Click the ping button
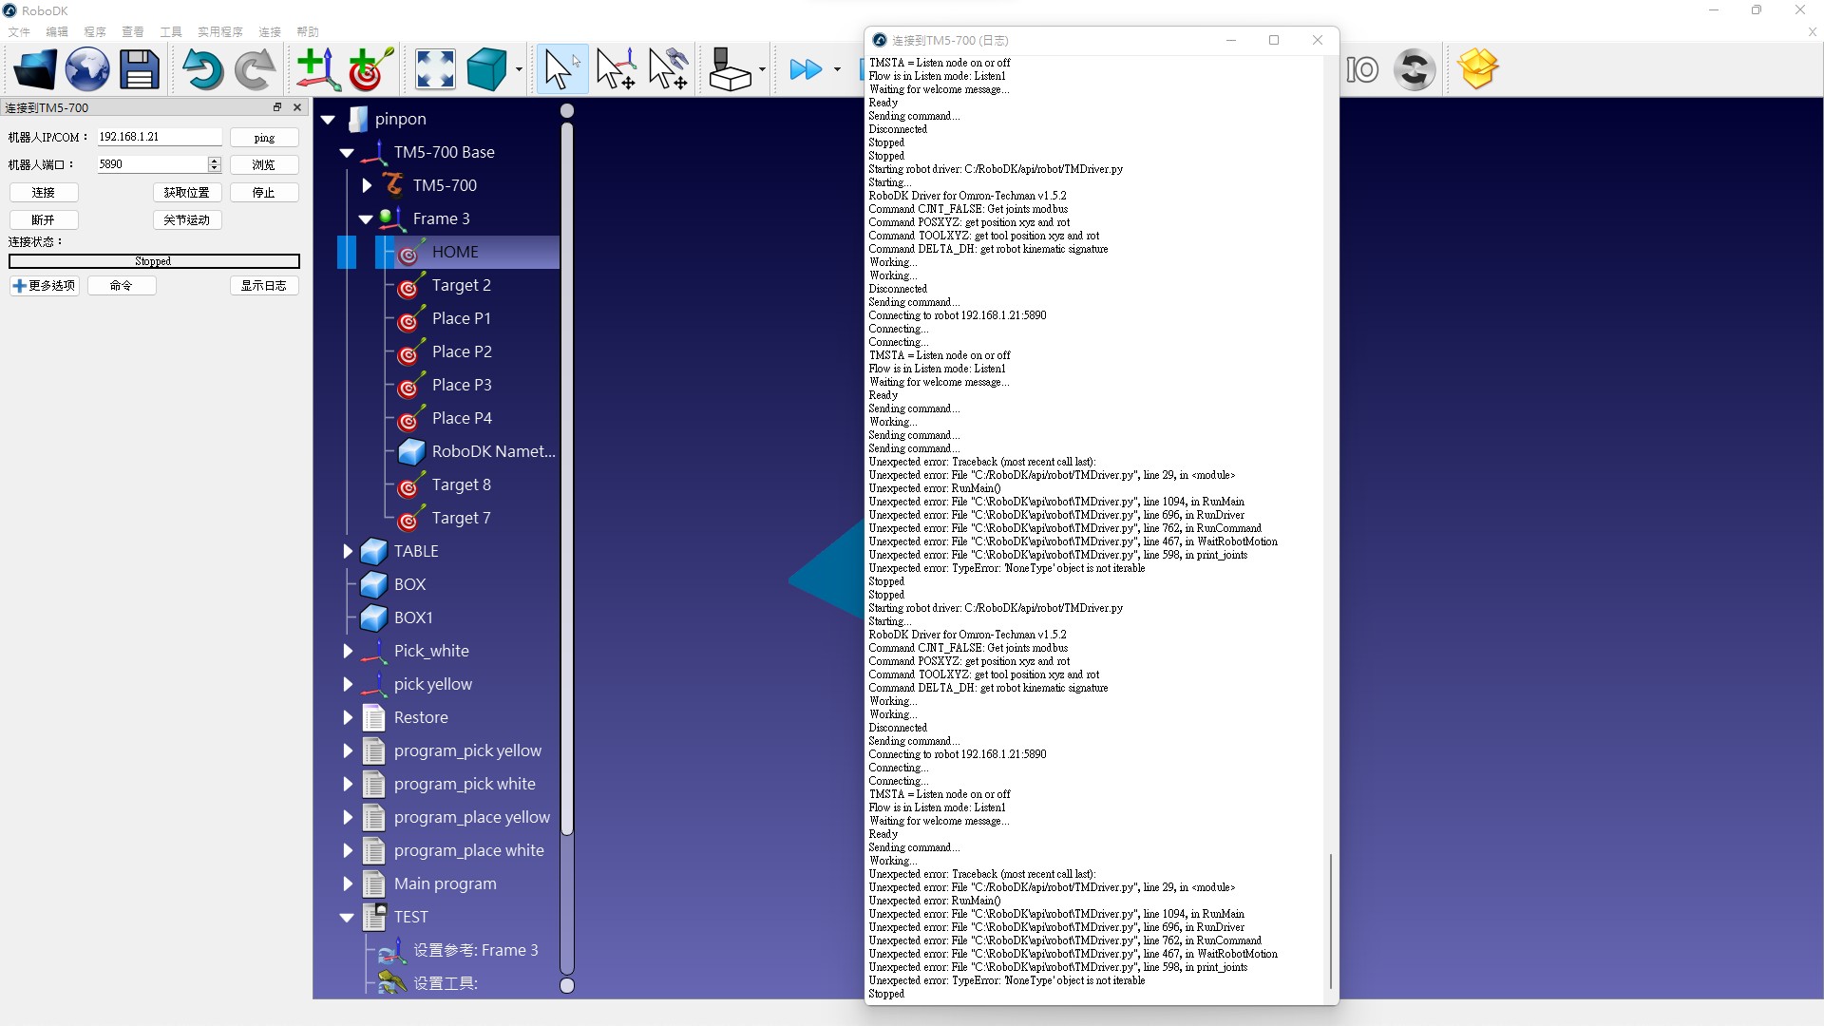This screenshot has height=1026, width=1824. [264, 138]
